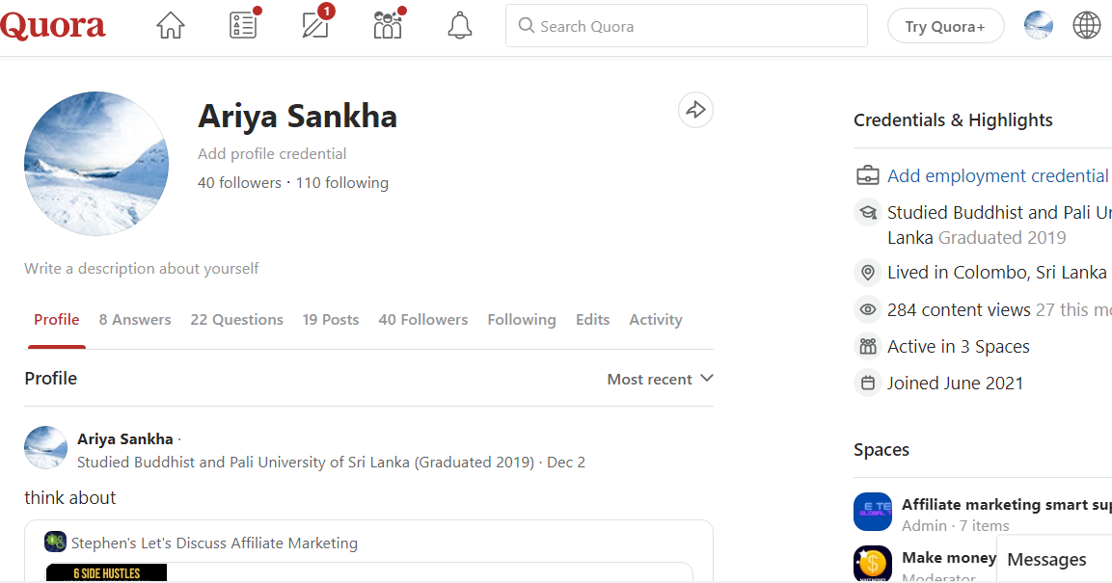Click Add employment credential link
The image size is (1112, 583).
pyautogui.click(x=997, y=175)
